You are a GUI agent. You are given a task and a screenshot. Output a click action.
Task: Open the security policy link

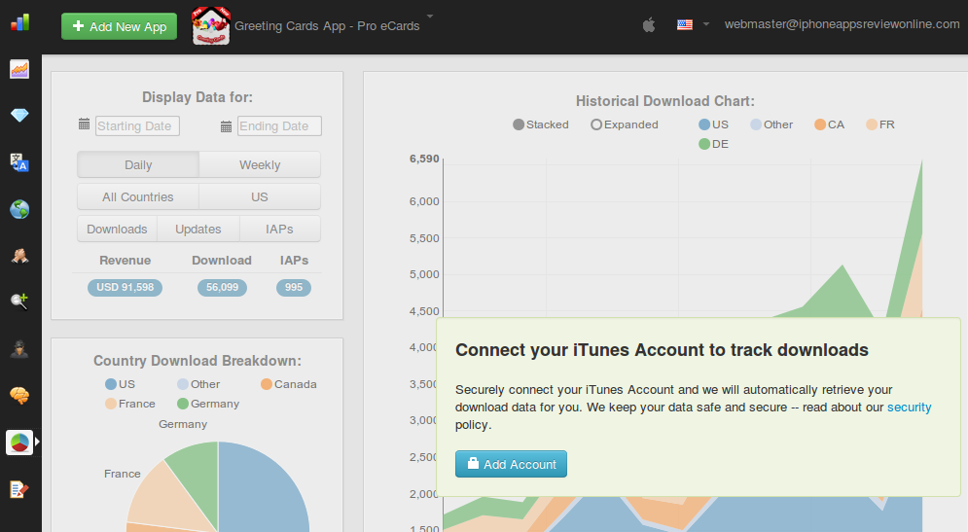[x=909, y=408]
